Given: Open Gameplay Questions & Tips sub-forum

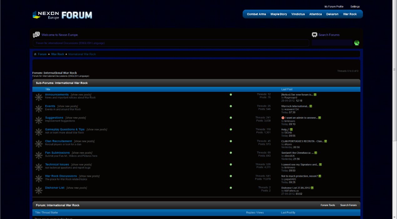Looking at the screenshot, I should click(65, 129).
